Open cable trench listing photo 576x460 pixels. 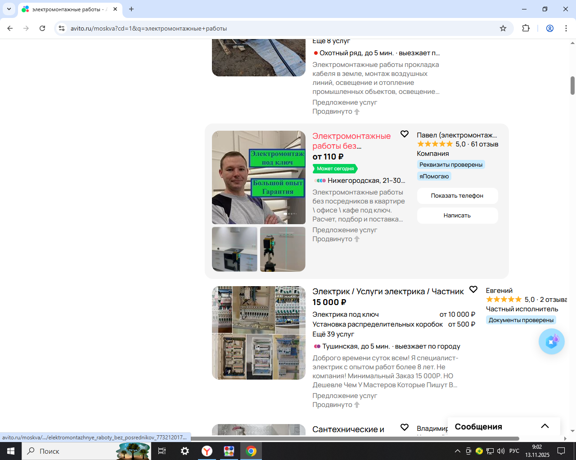pos(259,57)
